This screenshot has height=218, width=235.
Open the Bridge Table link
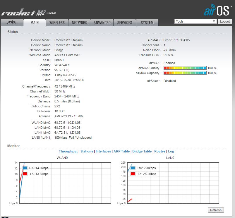click(142, 151)
